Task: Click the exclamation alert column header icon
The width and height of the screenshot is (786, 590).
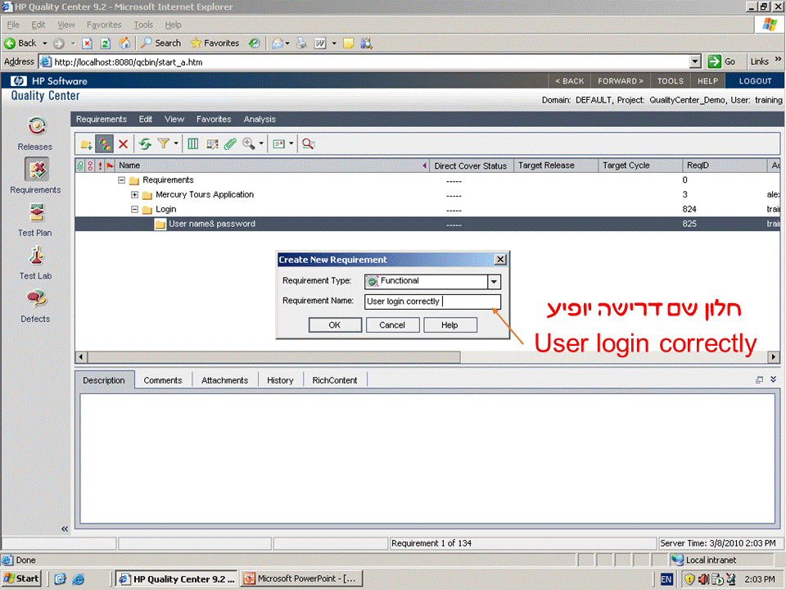Action: [100, 166]
